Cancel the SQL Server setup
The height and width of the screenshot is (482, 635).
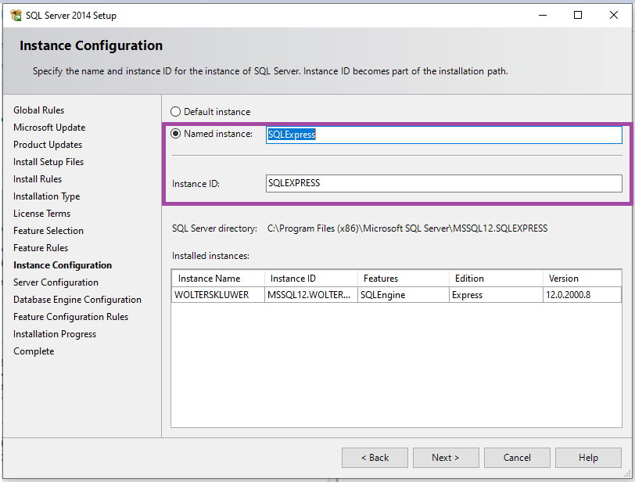517,458
